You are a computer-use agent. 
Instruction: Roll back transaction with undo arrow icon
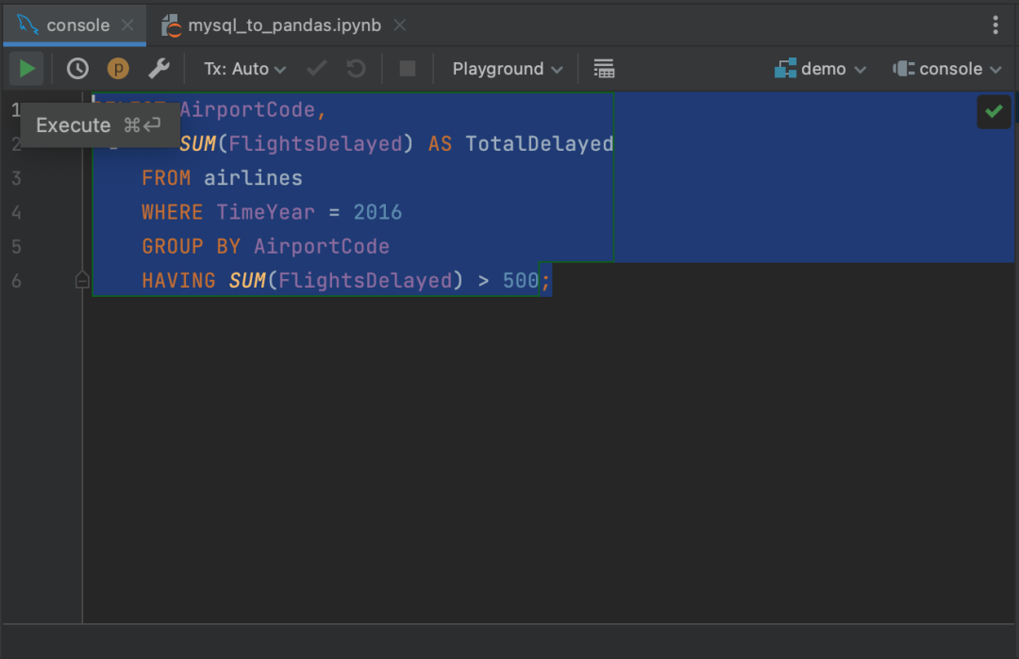click(356, 69)
